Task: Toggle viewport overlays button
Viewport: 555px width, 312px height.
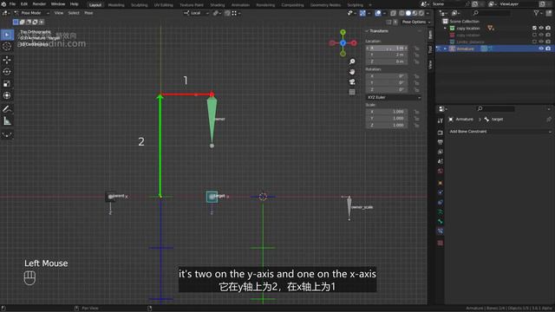Action: [x=378, y=13]
